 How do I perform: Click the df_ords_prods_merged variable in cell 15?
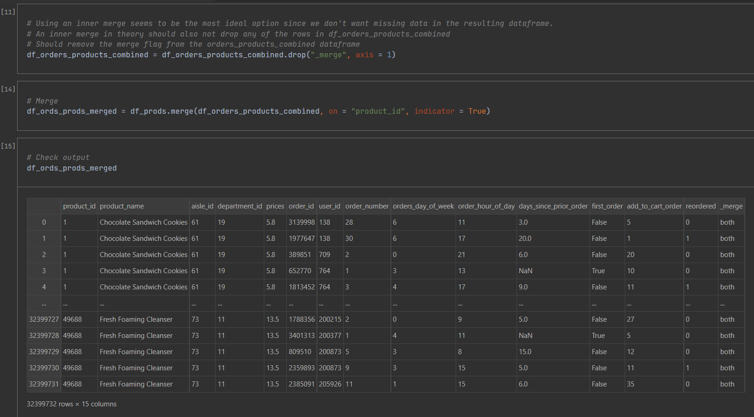coord(72,168)
